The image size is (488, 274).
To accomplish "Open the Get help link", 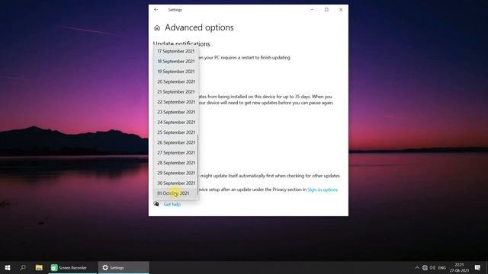I will pos(172,205).
